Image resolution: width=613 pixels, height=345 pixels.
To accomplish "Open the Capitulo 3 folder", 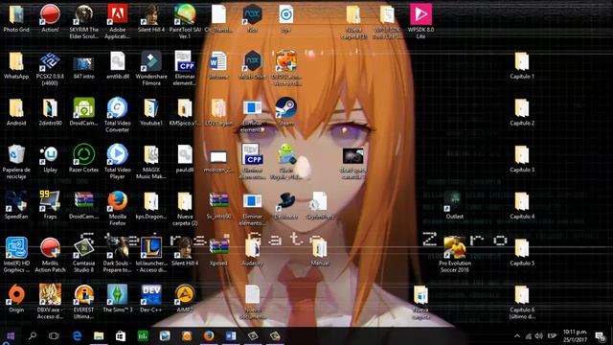I will (522, 155).
